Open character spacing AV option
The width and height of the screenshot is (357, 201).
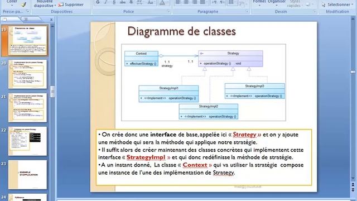[139, 2]
